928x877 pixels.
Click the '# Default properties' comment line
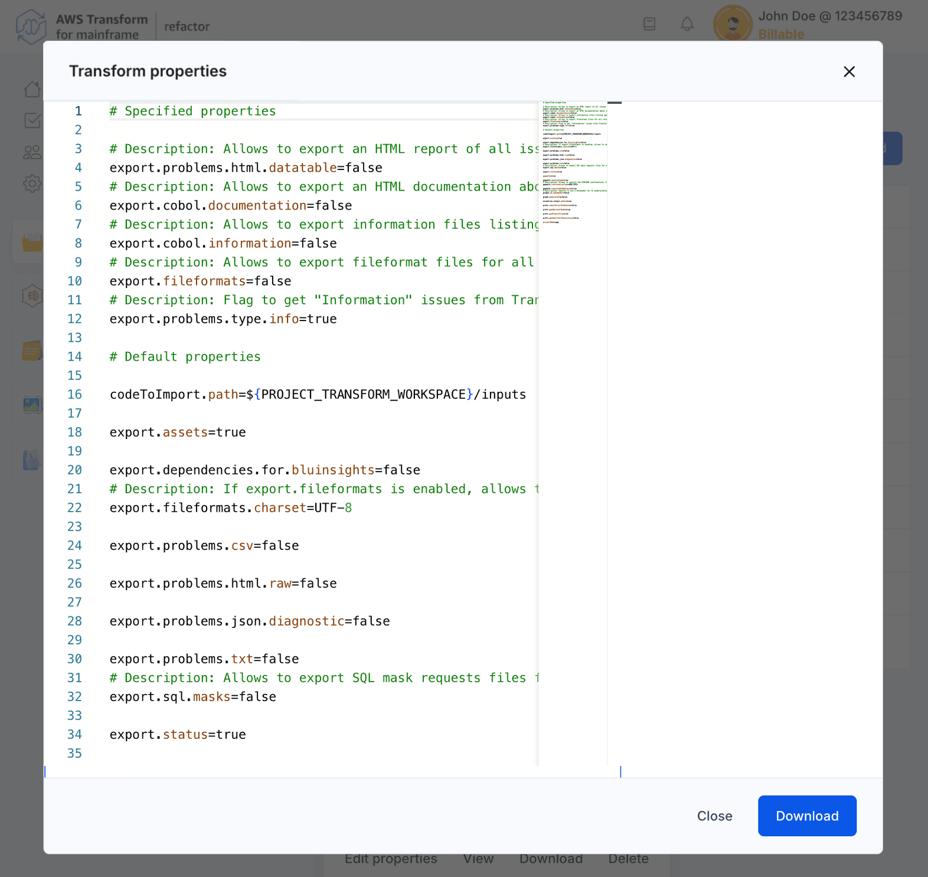[185, 356]
